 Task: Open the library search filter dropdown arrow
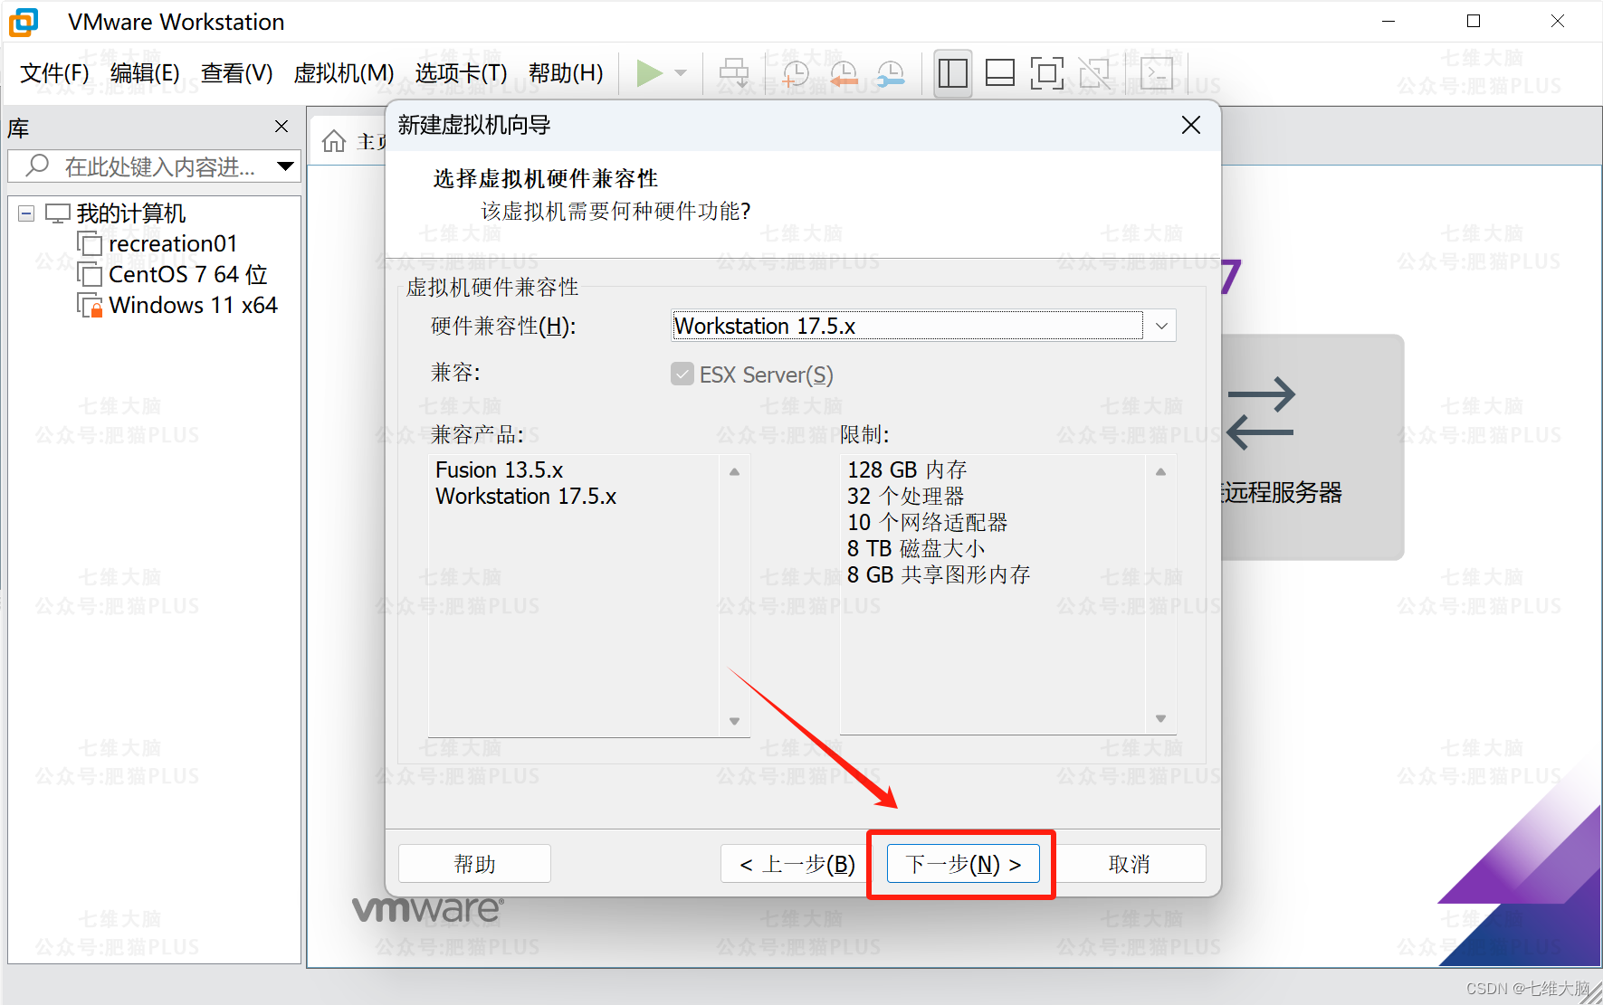tap(286, 166)
